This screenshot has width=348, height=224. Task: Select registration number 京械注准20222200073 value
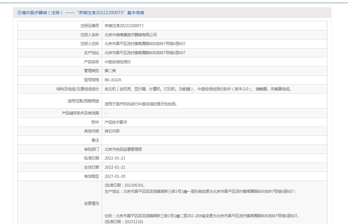pyautogui.click(x=124, y=26)
